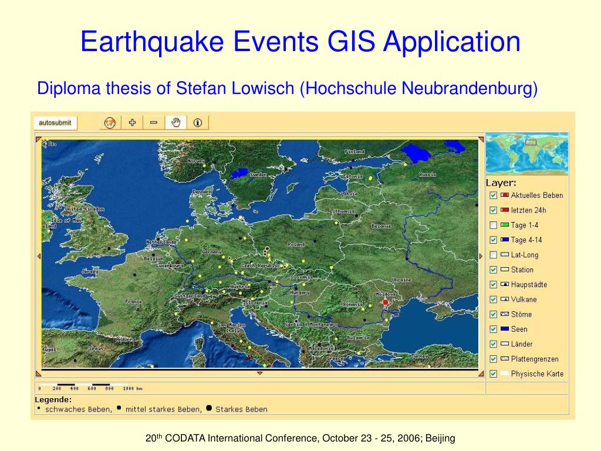Select the zoom out minus tool

pyautogui.click(x=154, y=123)
